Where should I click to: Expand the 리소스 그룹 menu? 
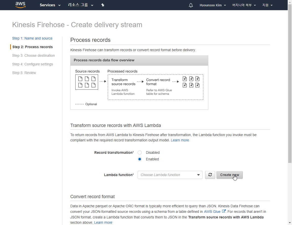click(80, 5)
